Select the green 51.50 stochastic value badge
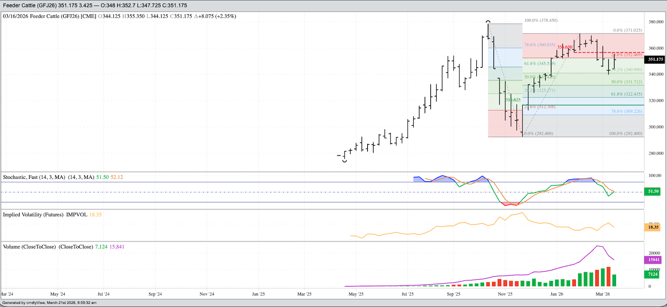The height and width of the screenshot is (307, 667). pyautogui.click(x=653, y=191)
